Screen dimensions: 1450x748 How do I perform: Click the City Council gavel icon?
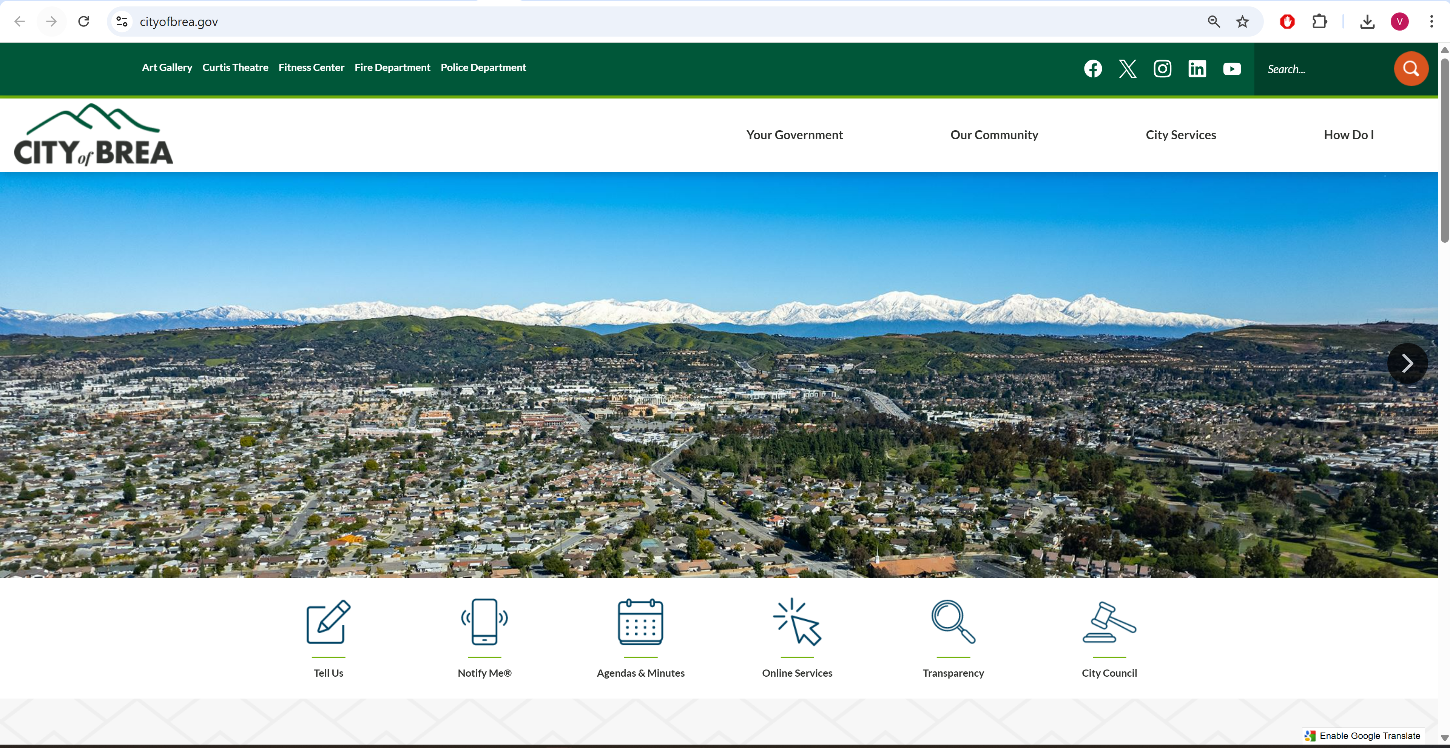click(1109, 622)
